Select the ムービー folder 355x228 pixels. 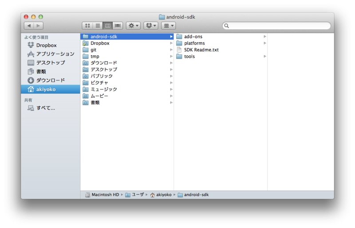127,96
